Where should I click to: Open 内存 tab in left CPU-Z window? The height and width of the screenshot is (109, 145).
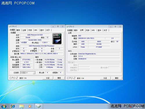point(30,30)
